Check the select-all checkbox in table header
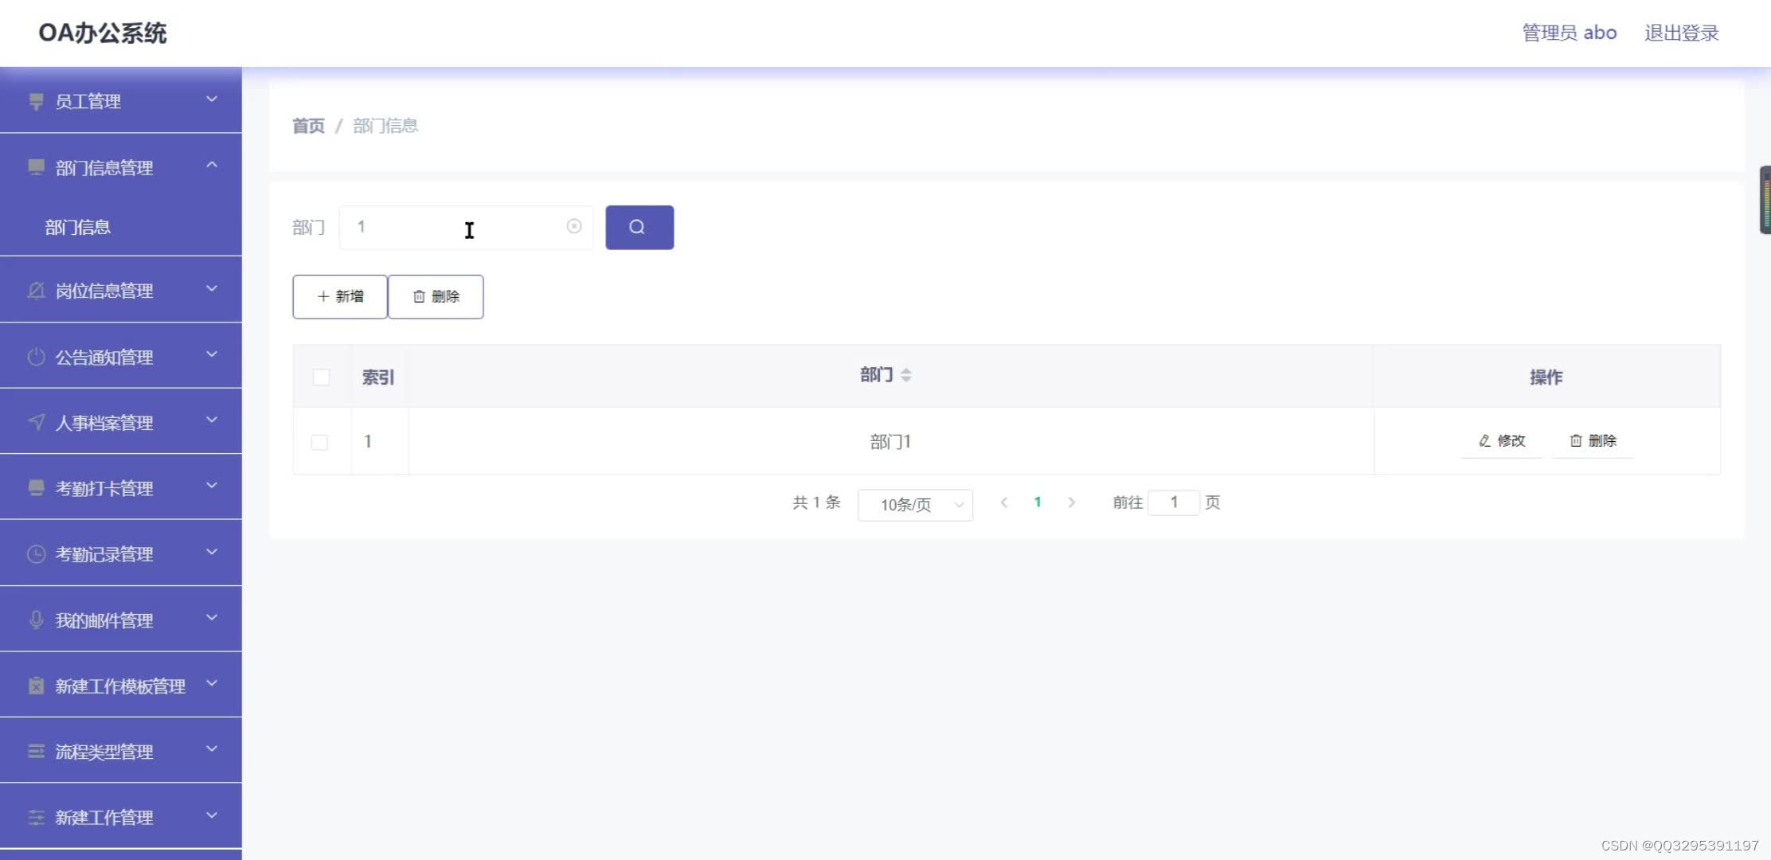This screenshot has width=1771, height=860. [321, 377]
